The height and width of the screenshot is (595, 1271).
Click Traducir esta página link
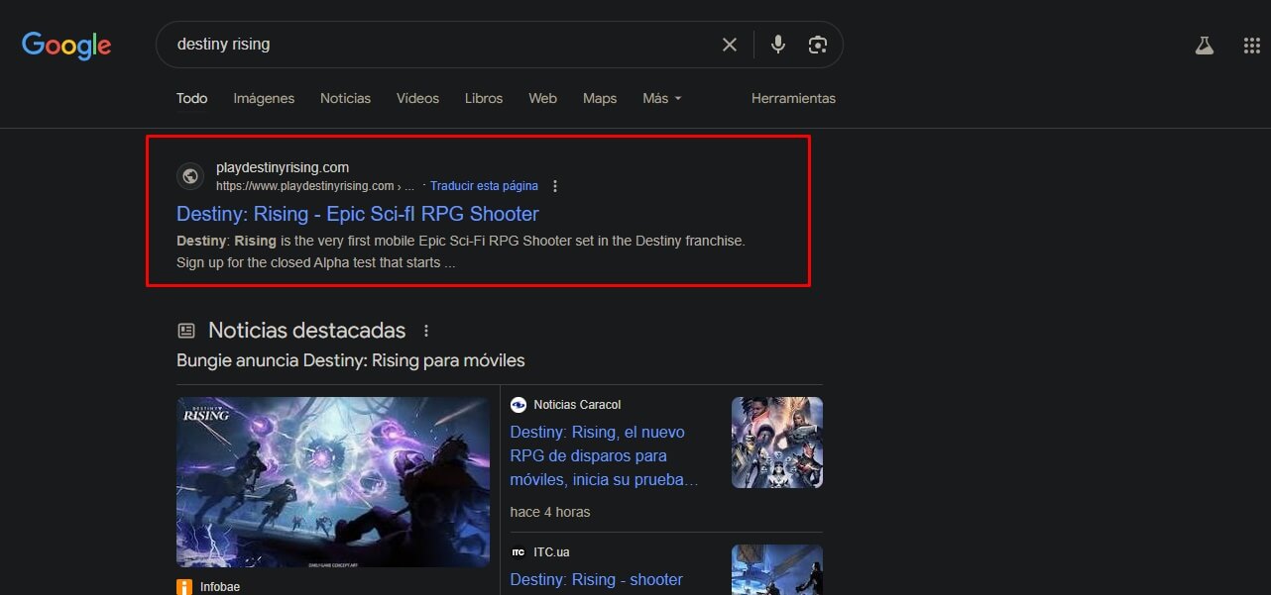[484, 186]
